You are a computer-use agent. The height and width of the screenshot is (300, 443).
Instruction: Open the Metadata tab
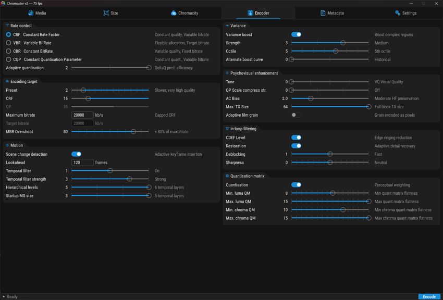(x=332, y=13)
